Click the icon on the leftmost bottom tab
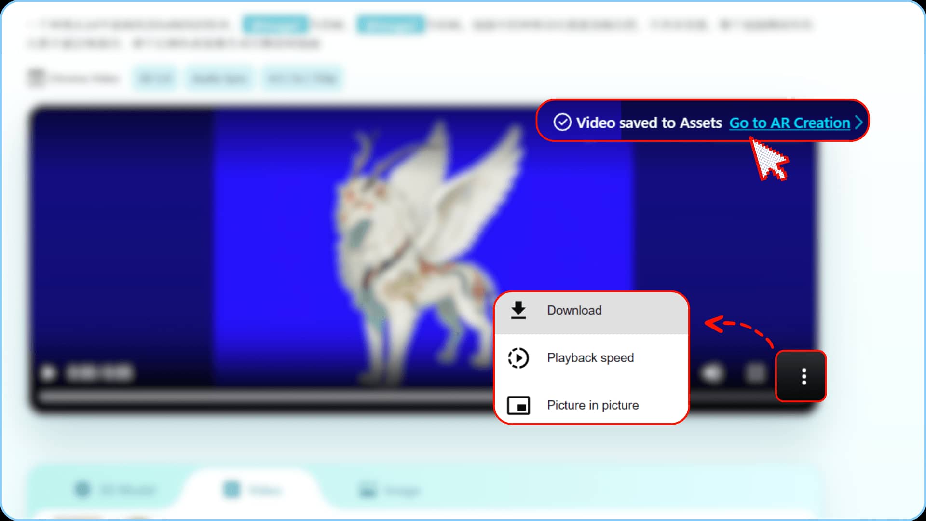The image size is (926, 521). [x=83, y=489]
